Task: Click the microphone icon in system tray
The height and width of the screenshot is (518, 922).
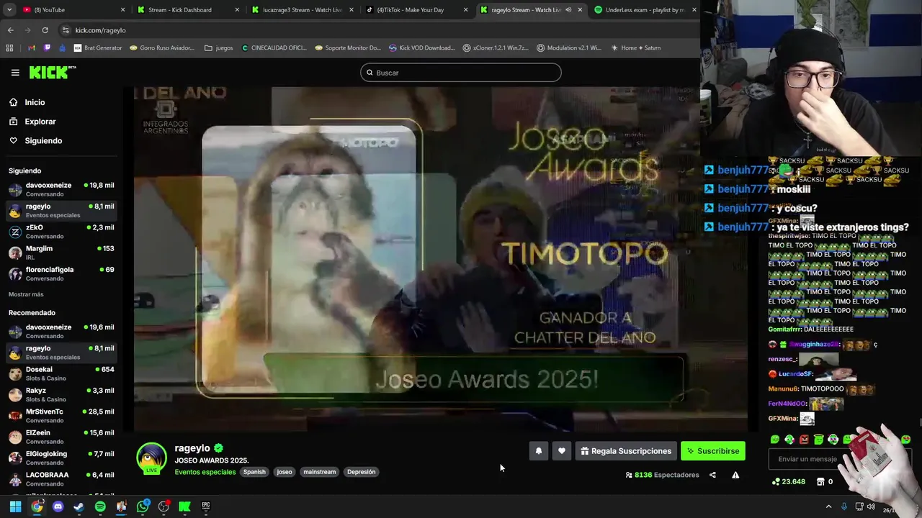Action: click(x=843, y=506)
